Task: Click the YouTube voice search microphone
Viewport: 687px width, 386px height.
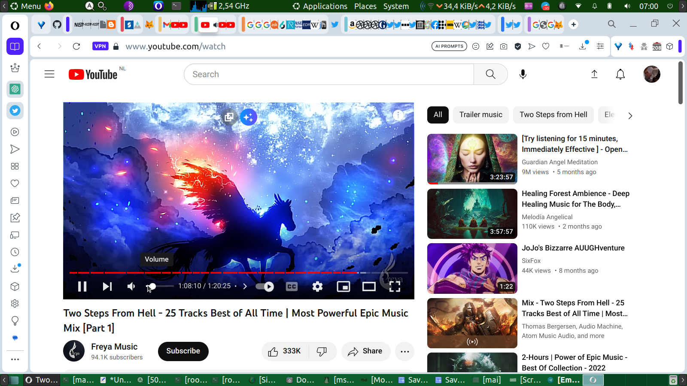Action: 523,74
